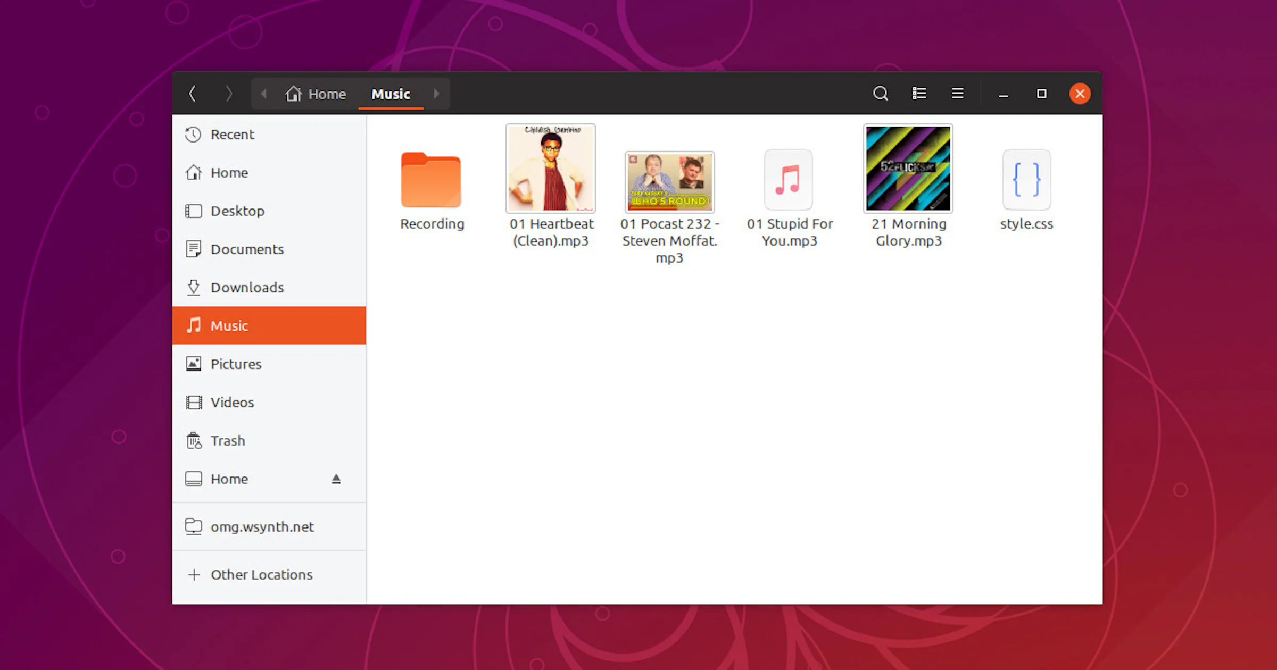1277x670 pixels.
Task: Open Desktop in sidebar
Action: [x=269, y=211]
